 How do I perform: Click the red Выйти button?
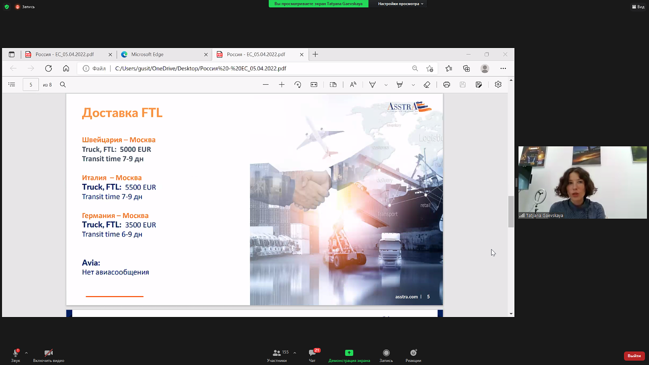634,355
